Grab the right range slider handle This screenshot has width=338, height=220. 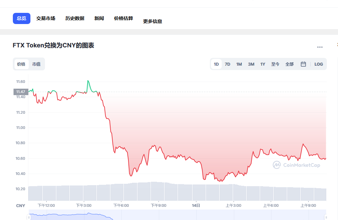coord(326,217)
